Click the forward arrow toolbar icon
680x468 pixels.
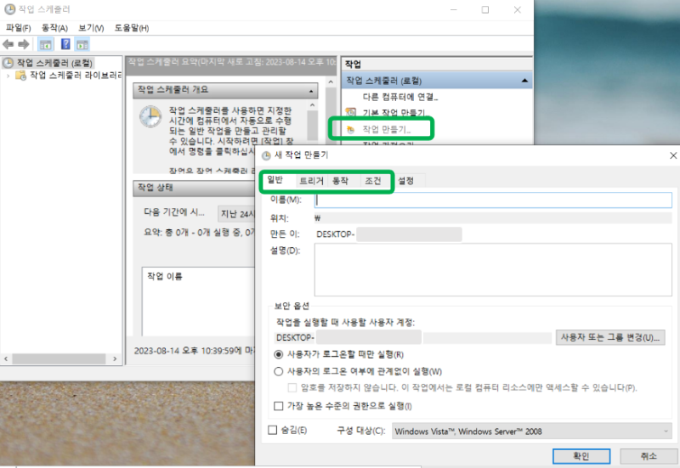(x=24, y=44)
